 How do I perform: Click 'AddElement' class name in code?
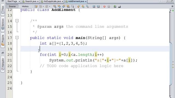click(63, 10)
